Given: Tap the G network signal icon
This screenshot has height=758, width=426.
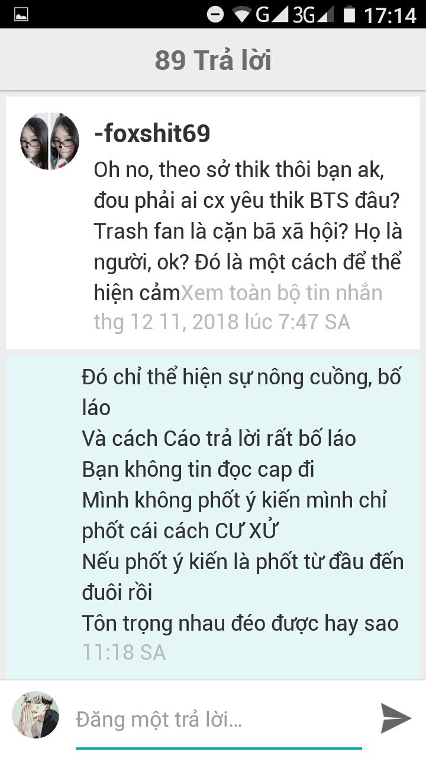Looking at the screenshot, I should [272, 14].
